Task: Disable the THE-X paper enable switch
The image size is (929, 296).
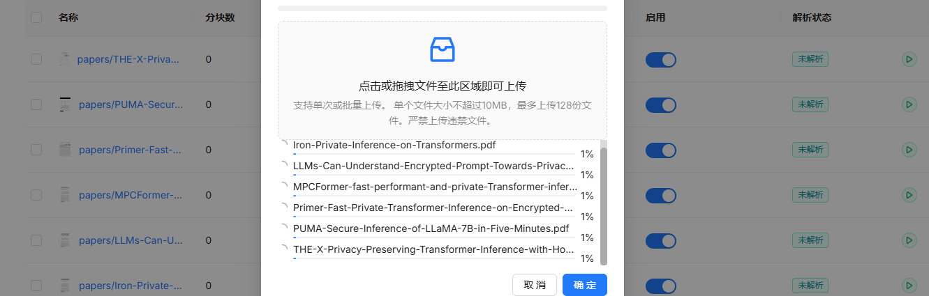Action: click(660, 60)
